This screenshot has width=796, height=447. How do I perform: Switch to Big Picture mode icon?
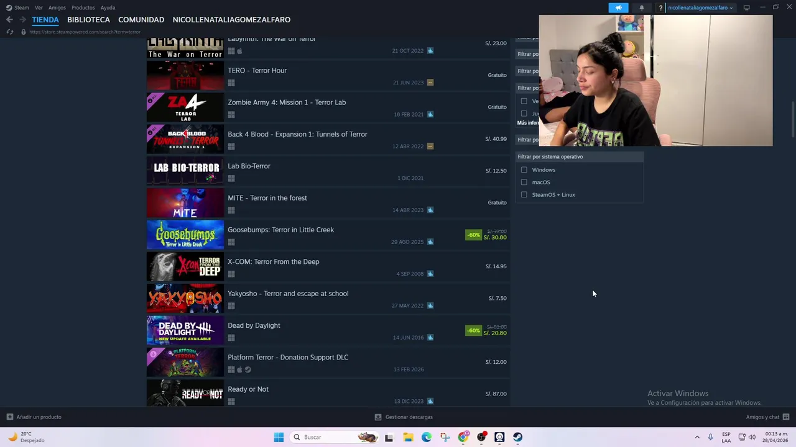746,7
